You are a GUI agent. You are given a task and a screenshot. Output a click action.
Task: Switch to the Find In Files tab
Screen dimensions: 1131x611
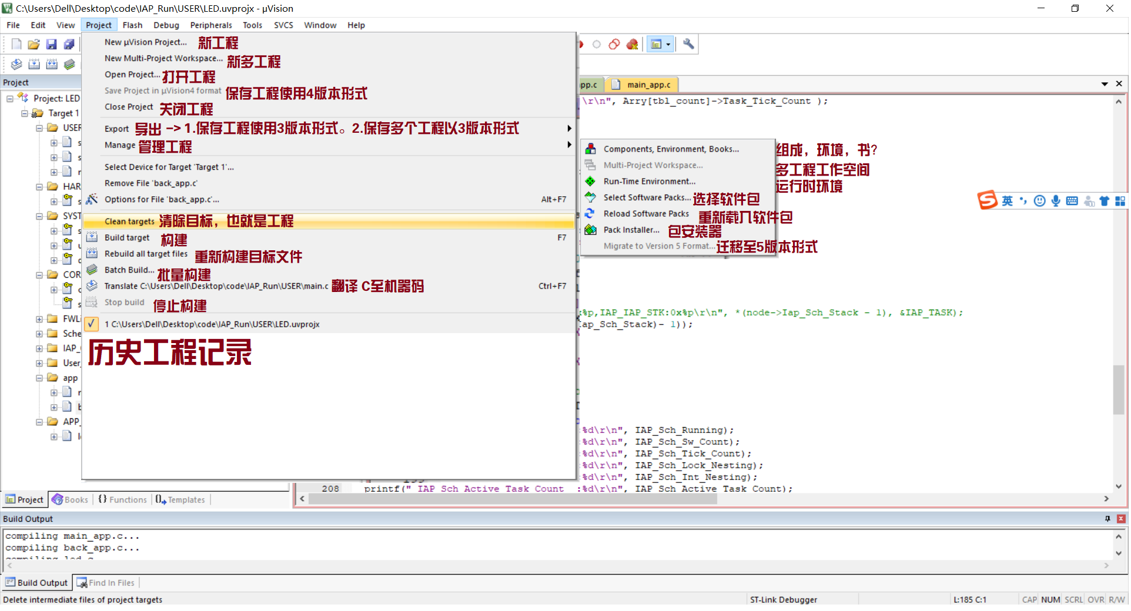pyautogui.click(x=106, y=583)
